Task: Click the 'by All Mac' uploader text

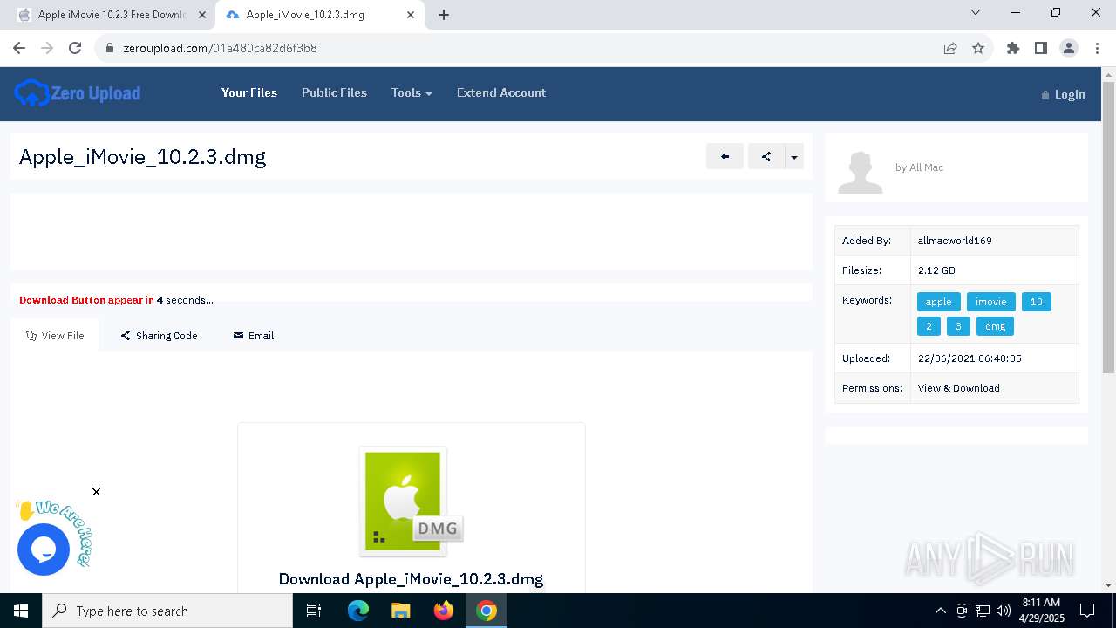Action: tap(919, 167)
